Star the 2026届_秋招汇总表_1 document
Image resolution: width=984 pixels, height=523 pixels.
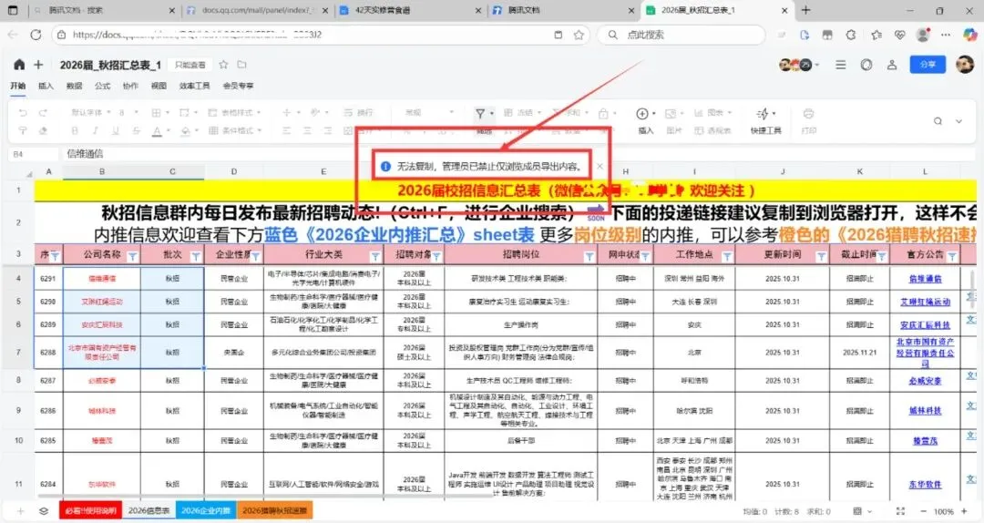[223, 65]
